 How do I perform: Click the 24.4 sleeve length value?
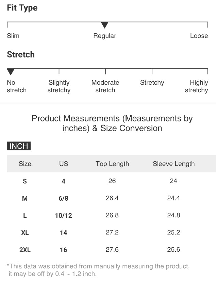pyautogui.click(x=173, y=198)
